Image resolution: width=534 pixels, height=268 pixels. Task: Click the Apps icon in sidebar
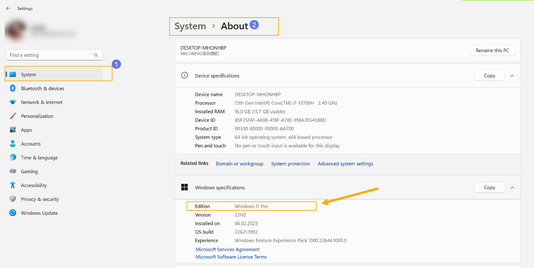[13, 130]
